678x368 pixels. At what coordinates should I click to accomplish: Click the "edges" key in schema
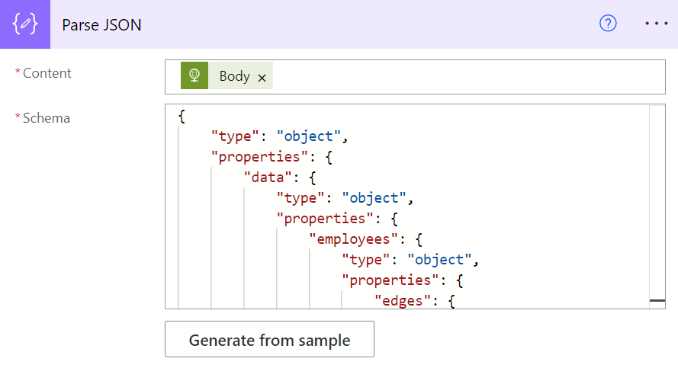pos(403,301)
